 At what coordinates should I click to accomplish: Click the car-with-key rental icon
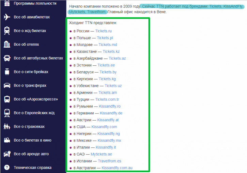[x=7, y=154]
